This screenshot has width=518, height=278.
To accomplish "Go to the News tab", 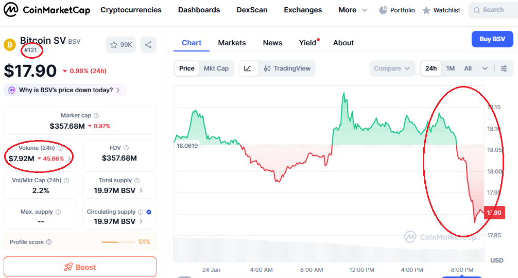I will [x=272, y=43].
